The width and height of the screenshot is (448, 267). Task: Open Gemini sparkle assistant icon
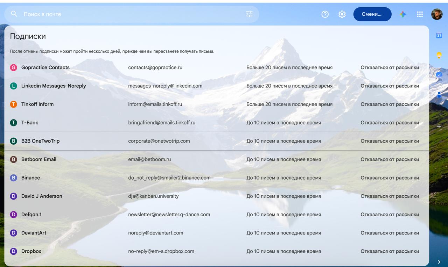(403, 14)
